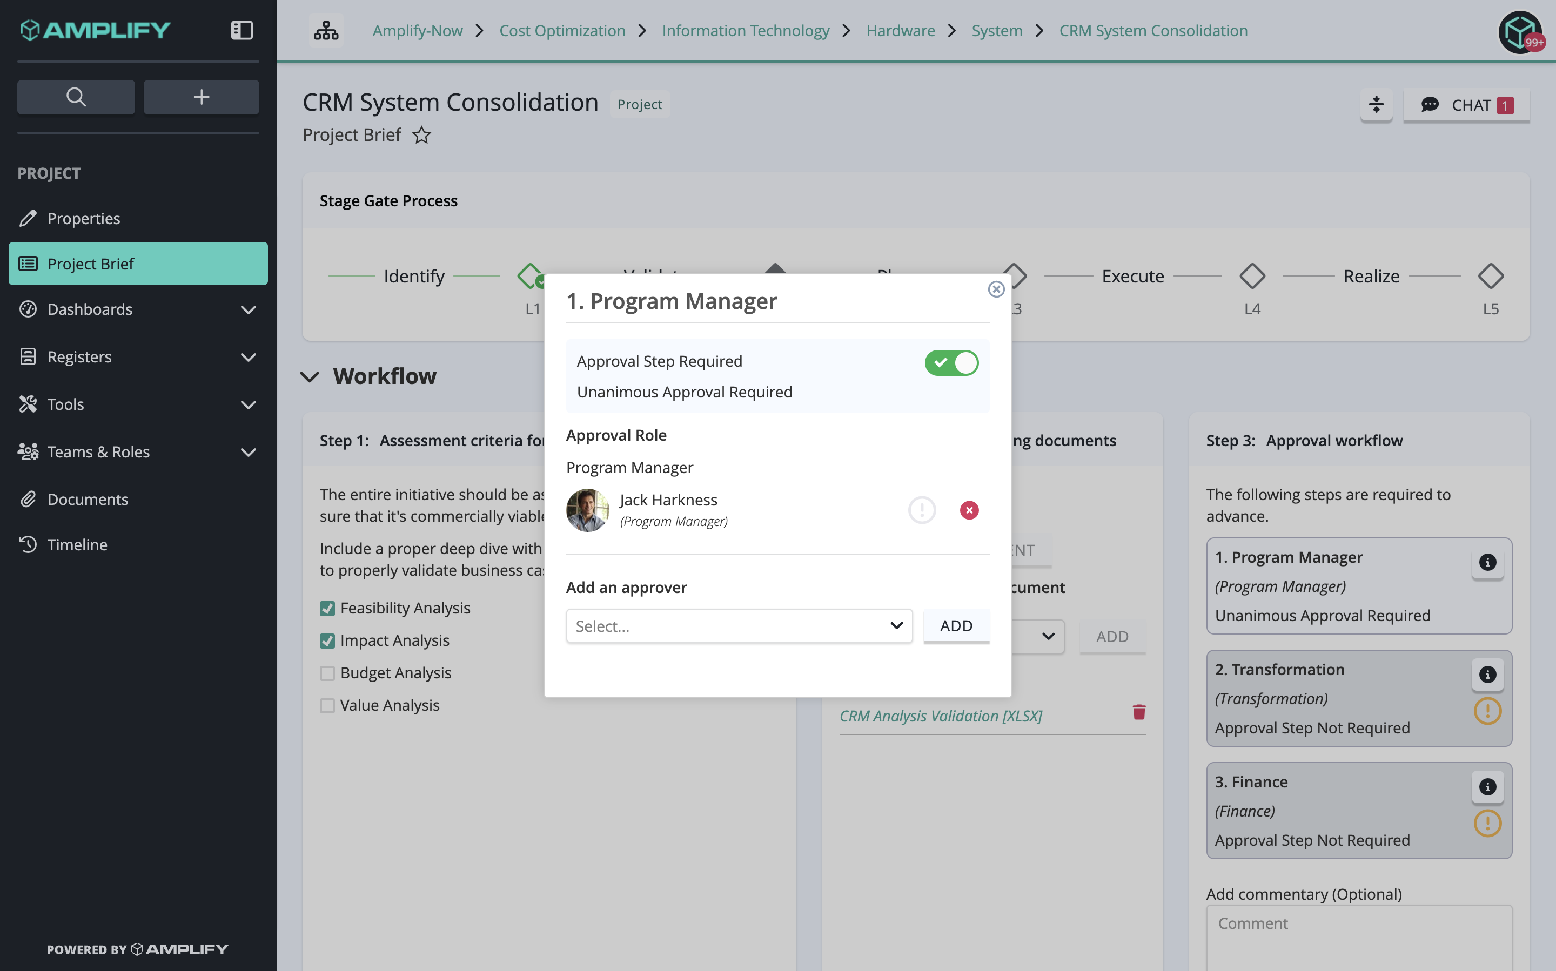Click the search magnifier button
Viewport: 1556px width, 971px height.
[x=76, y=97]
